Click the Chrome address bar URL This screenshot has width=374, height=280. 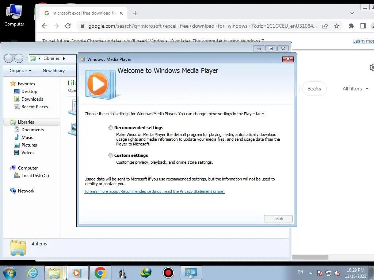tap(202, 26)
